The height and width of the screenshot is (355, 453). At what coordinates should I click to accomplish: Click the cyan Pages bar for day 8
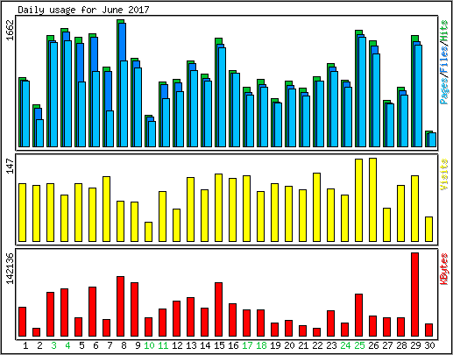click(x=124, y=103)
